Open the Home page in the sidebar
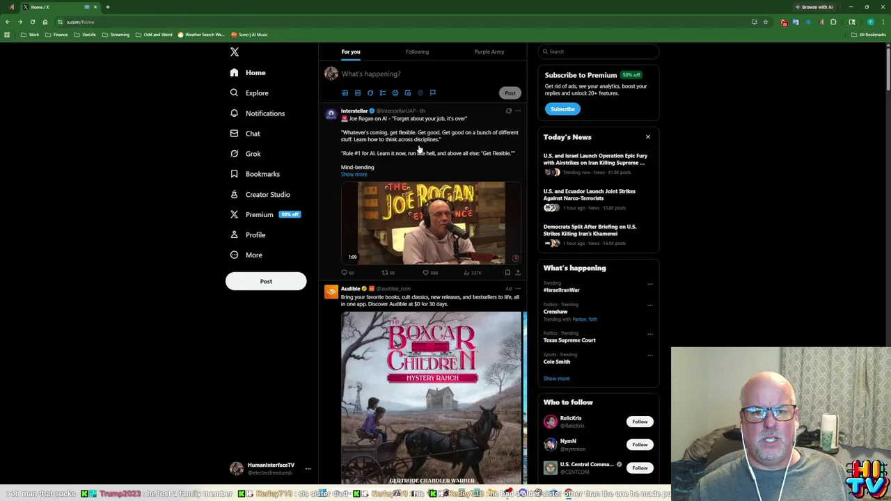 (x=248, y=72)
